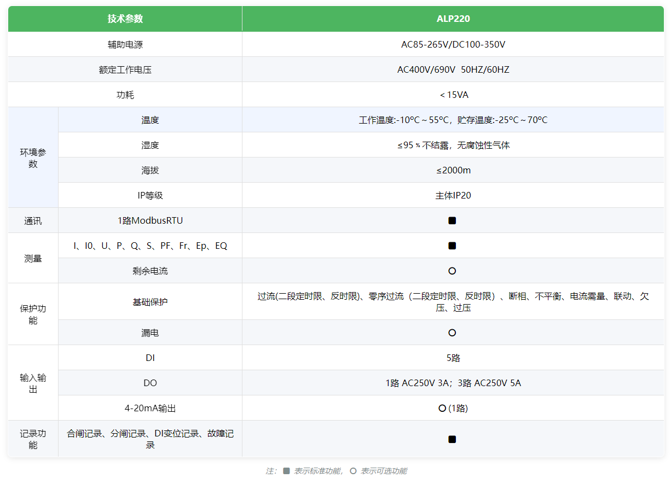This screenshot has width=671, height=478.
Task: Select the ≤2000m altitude value
Action: (453, 170)
